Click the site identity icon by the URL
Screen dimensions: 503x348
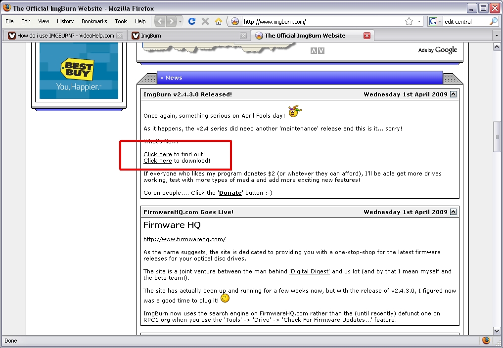click(x=234, y=21)
